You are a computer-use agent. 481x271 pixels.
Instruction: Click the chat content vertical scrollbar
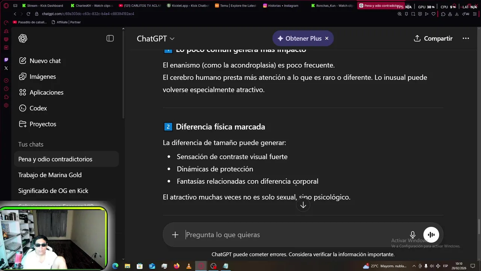pos(479,226)
